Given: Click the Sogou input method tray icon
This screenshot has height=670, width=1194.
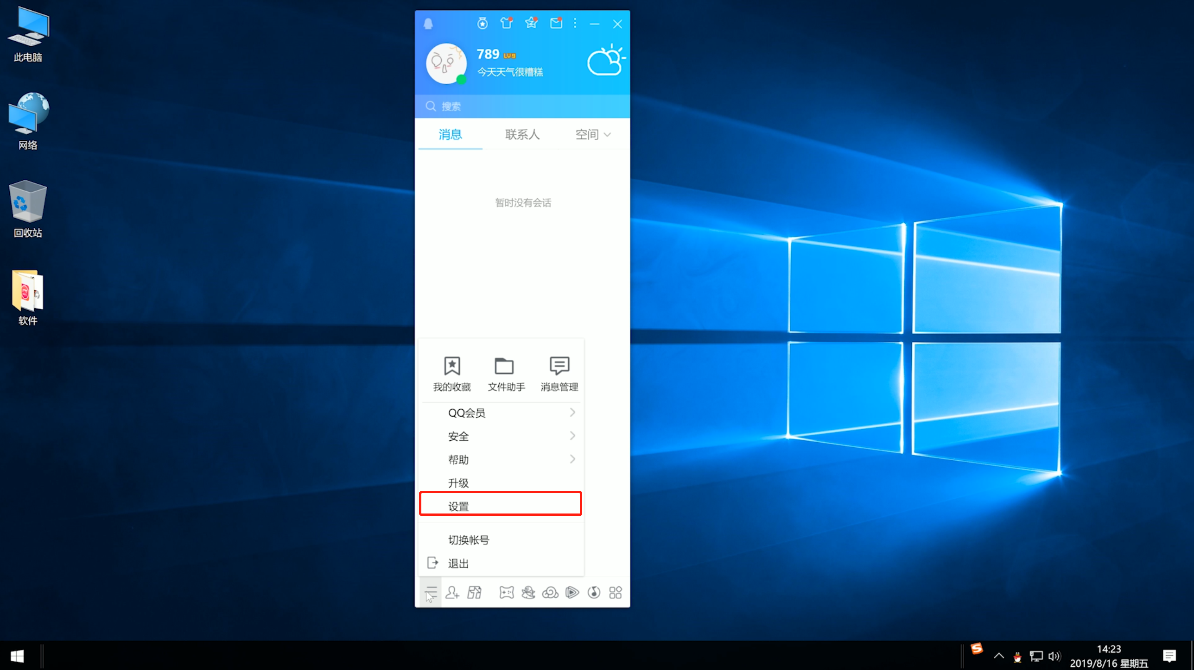Looking at the screenshot, I should point(977,649).
